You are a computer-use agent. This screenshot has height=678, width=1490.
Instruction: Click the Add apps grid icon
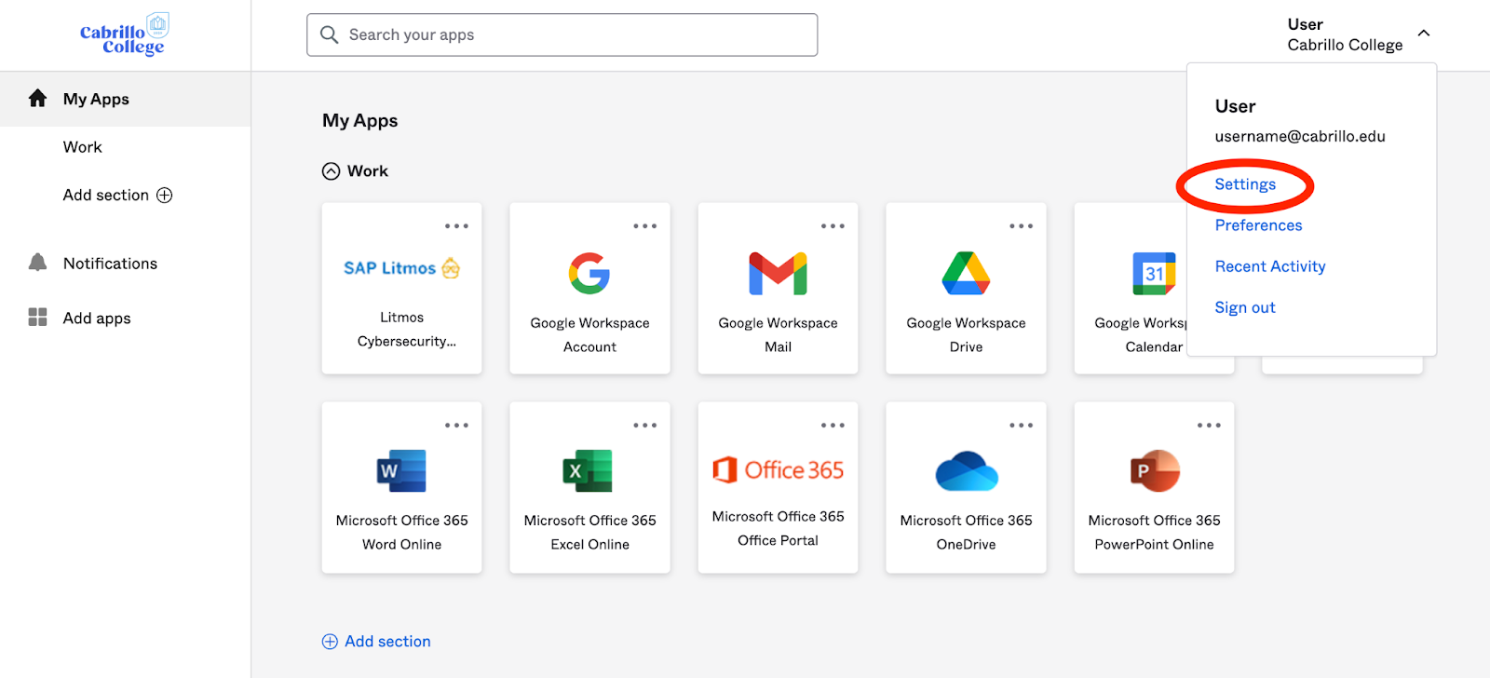pyautogui.click(x=37, y=318)
